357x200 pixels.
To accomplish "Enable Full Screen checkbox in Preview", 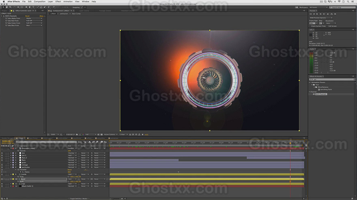I will click(x=327, y=26).
